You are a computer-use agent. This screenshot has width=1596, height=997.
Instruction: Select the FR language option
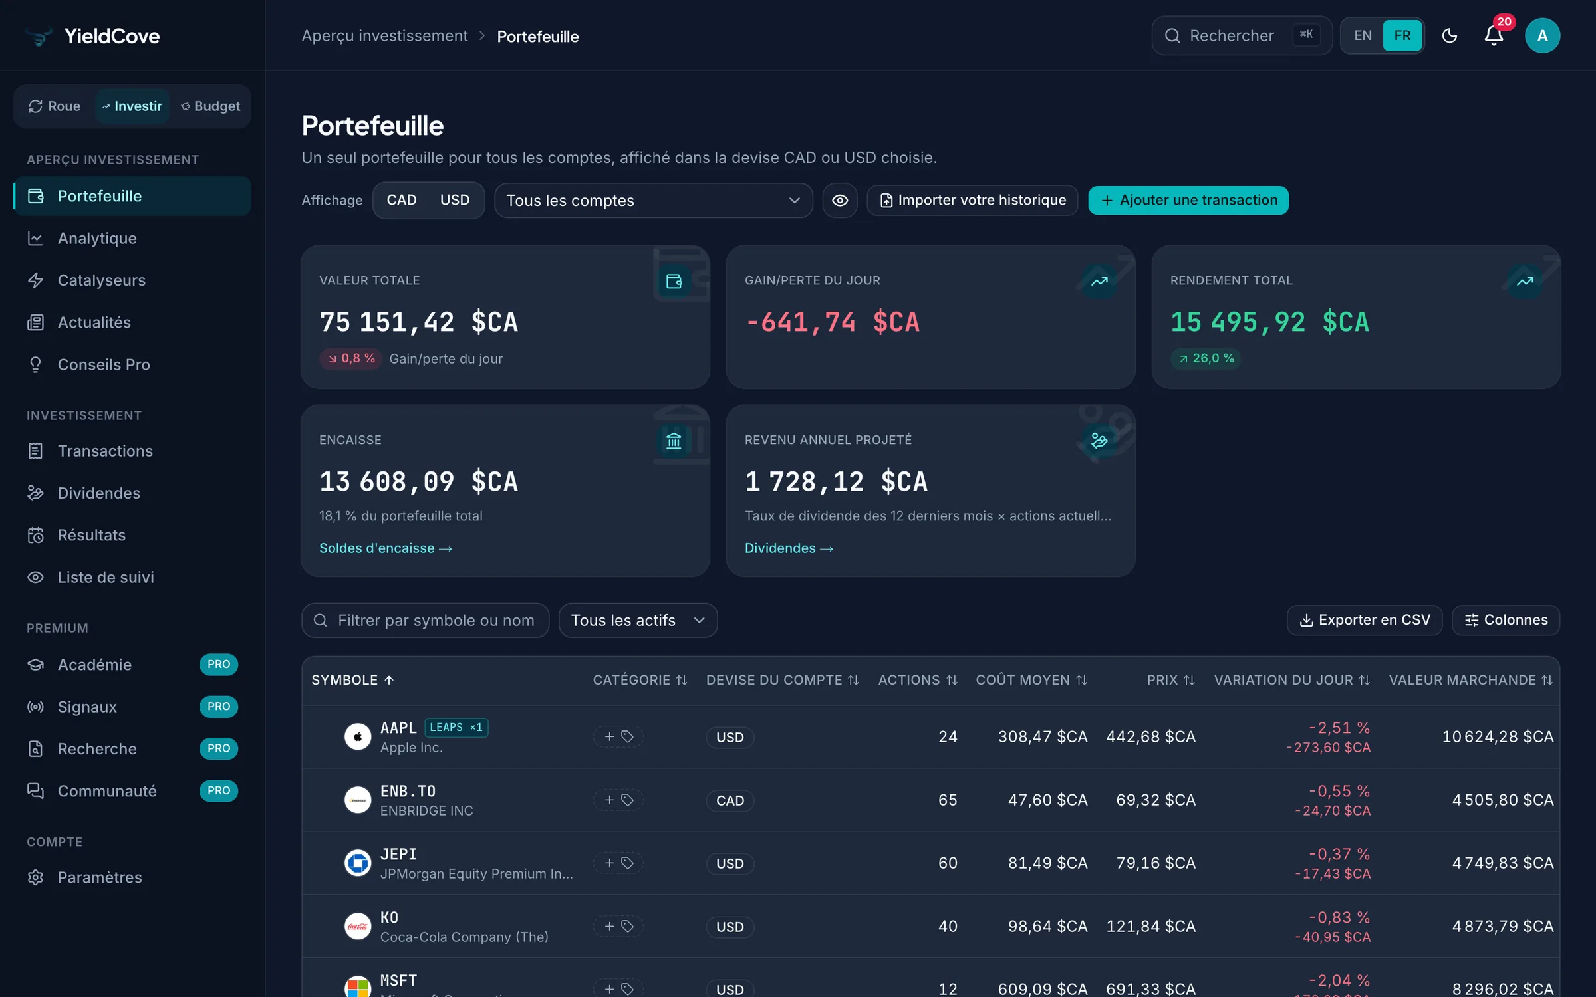tap(1402, 35)
